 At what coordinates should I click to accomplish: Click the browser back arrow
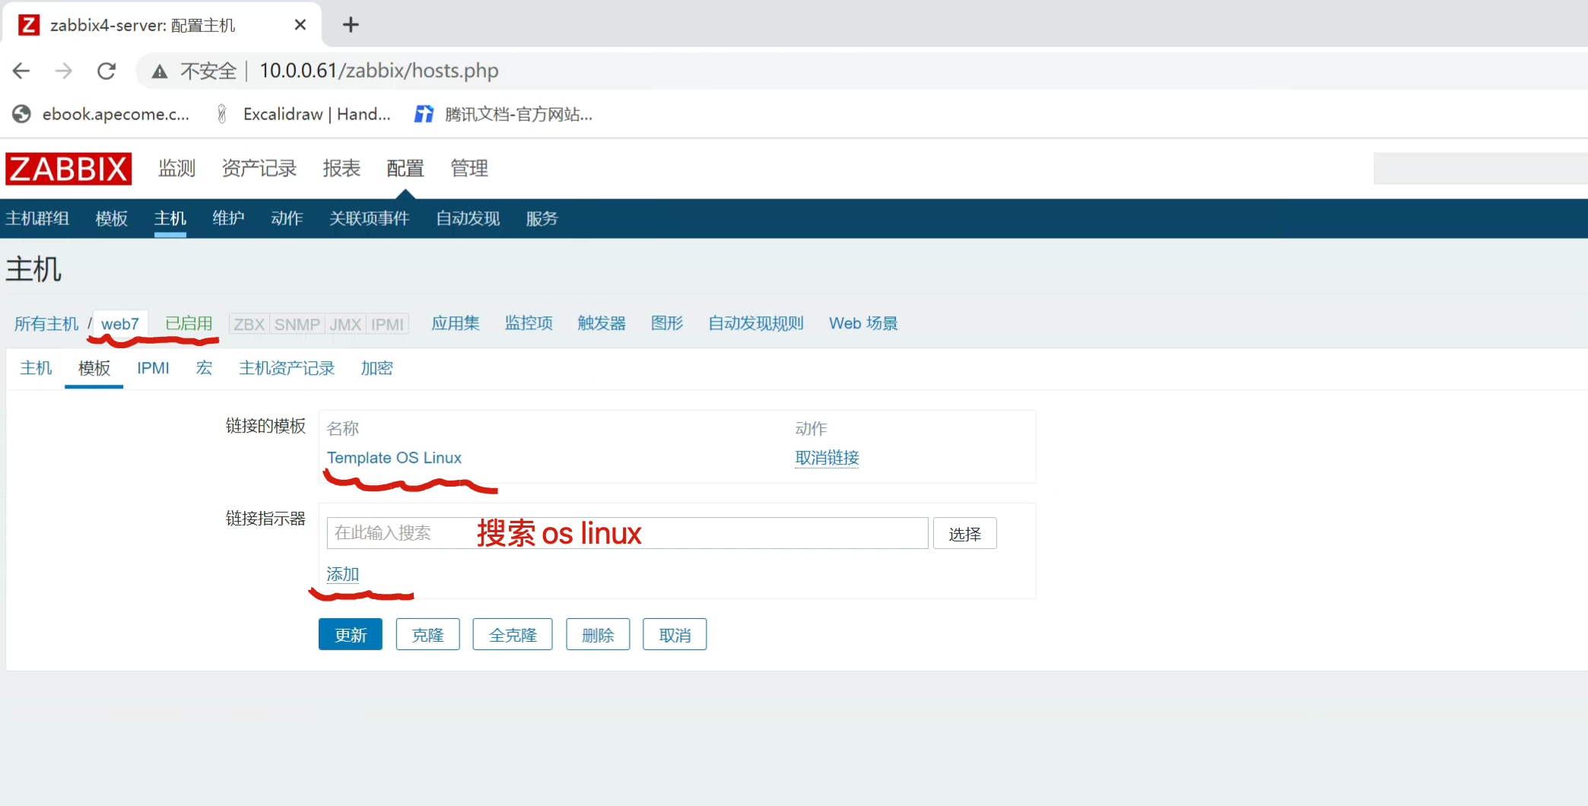coord(21,71)
